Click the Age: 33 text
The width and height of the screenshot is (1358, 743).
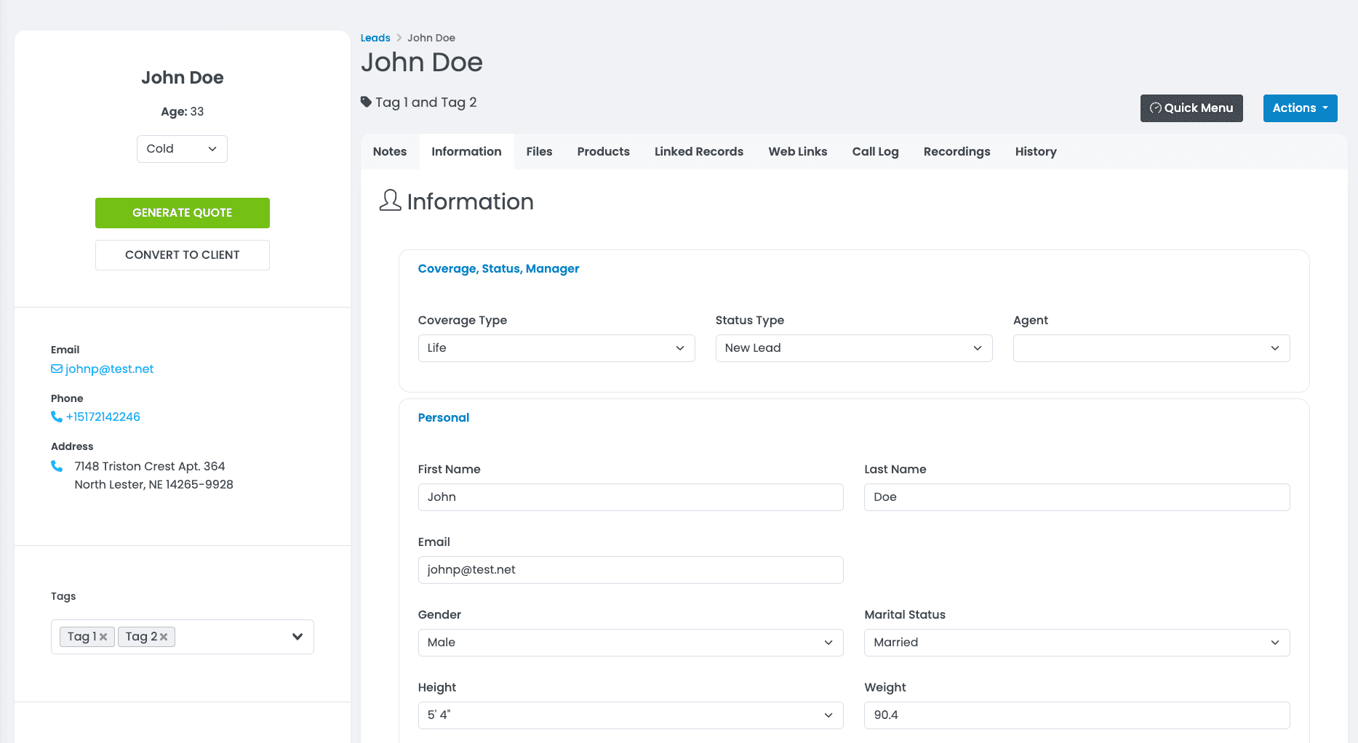[x=183, y=111]
